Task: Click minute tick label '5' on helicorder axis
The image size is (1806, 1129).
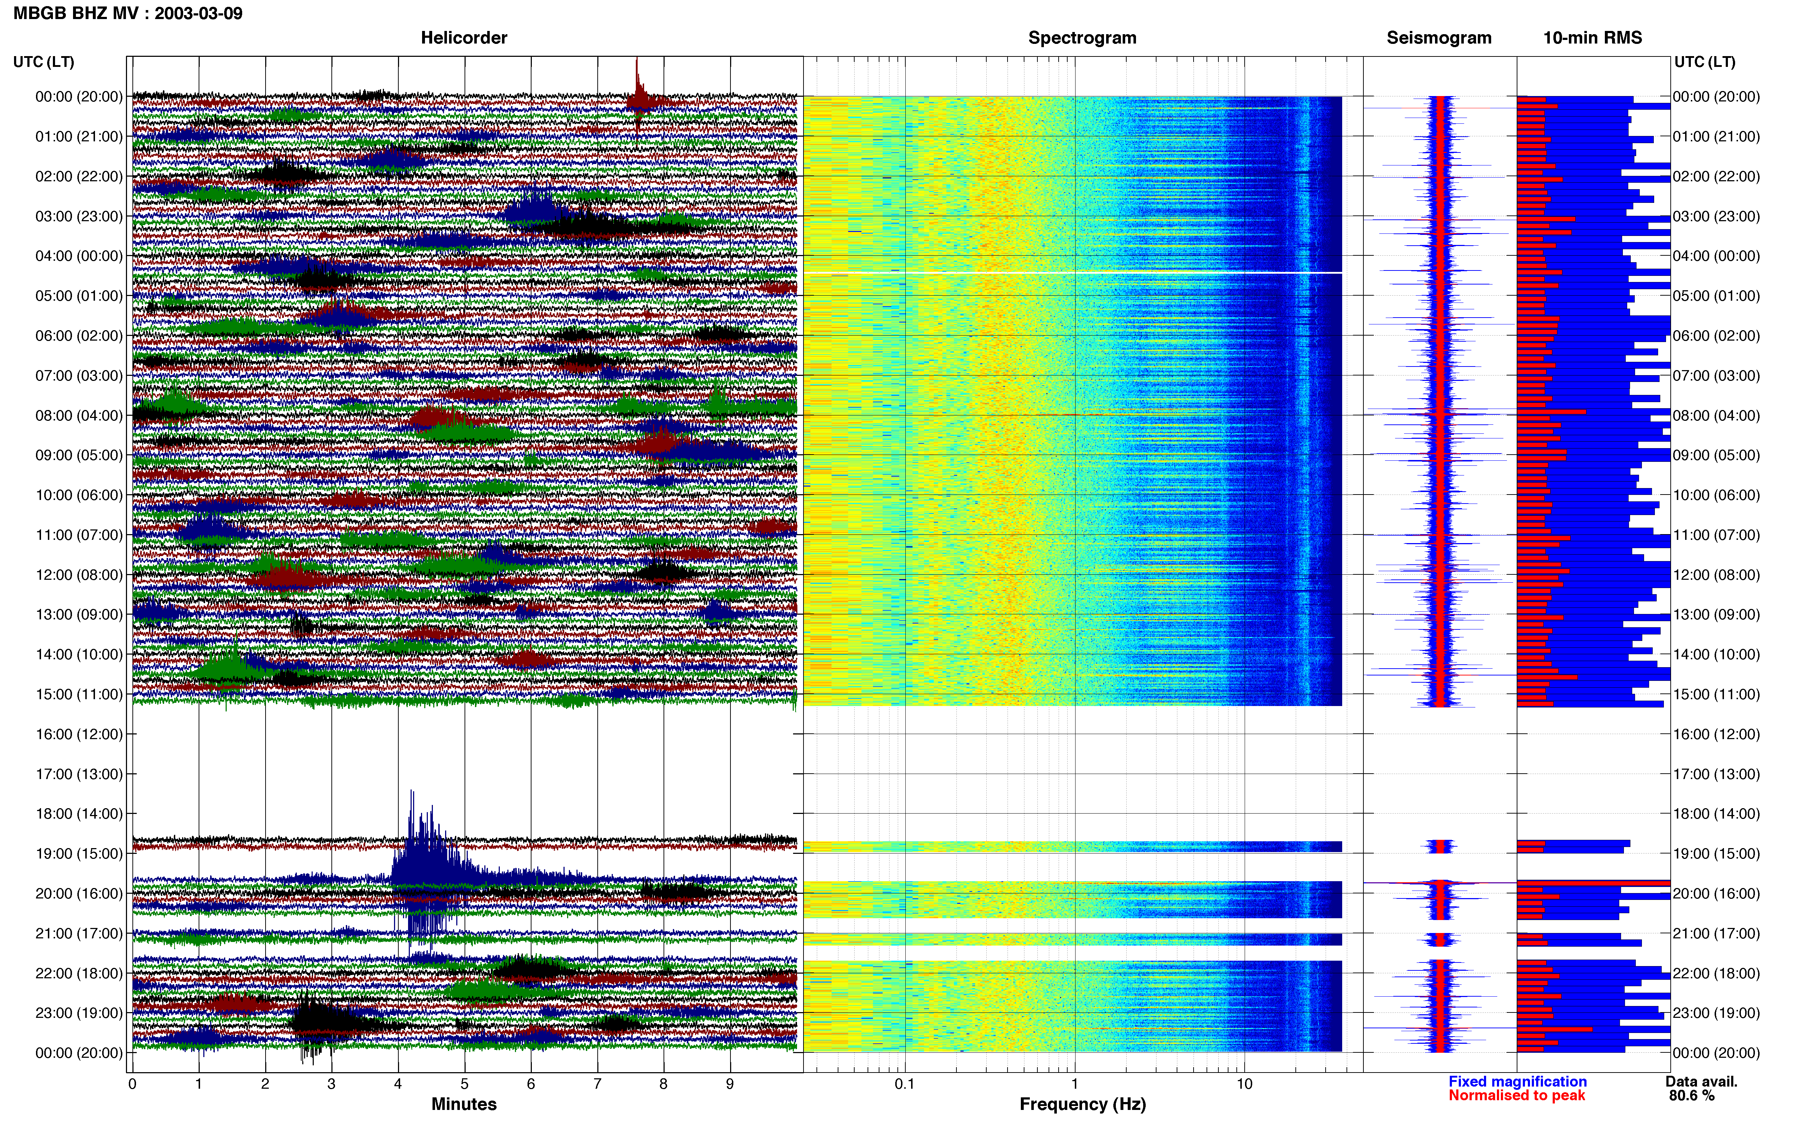Action: [465, 1084]
